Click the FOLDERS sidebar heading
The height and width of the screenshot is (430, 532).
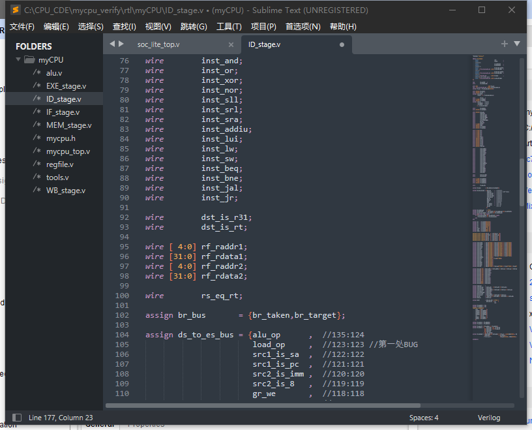tap(34, 46)
